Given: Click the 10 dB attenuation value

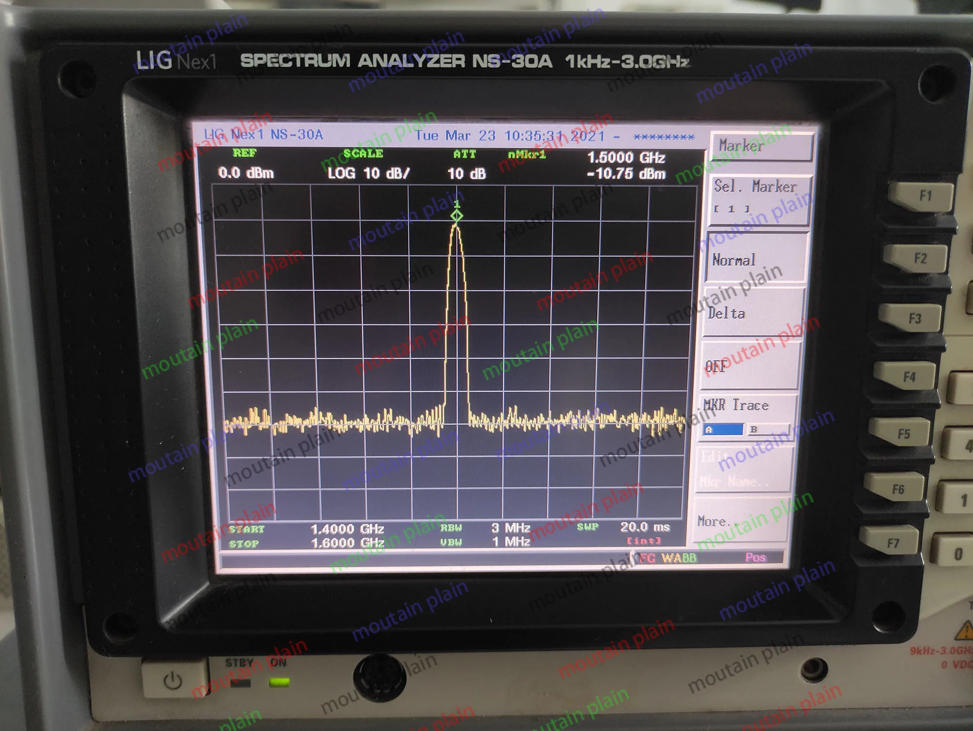Looking at the screenshot, I should tap(466, 174).
